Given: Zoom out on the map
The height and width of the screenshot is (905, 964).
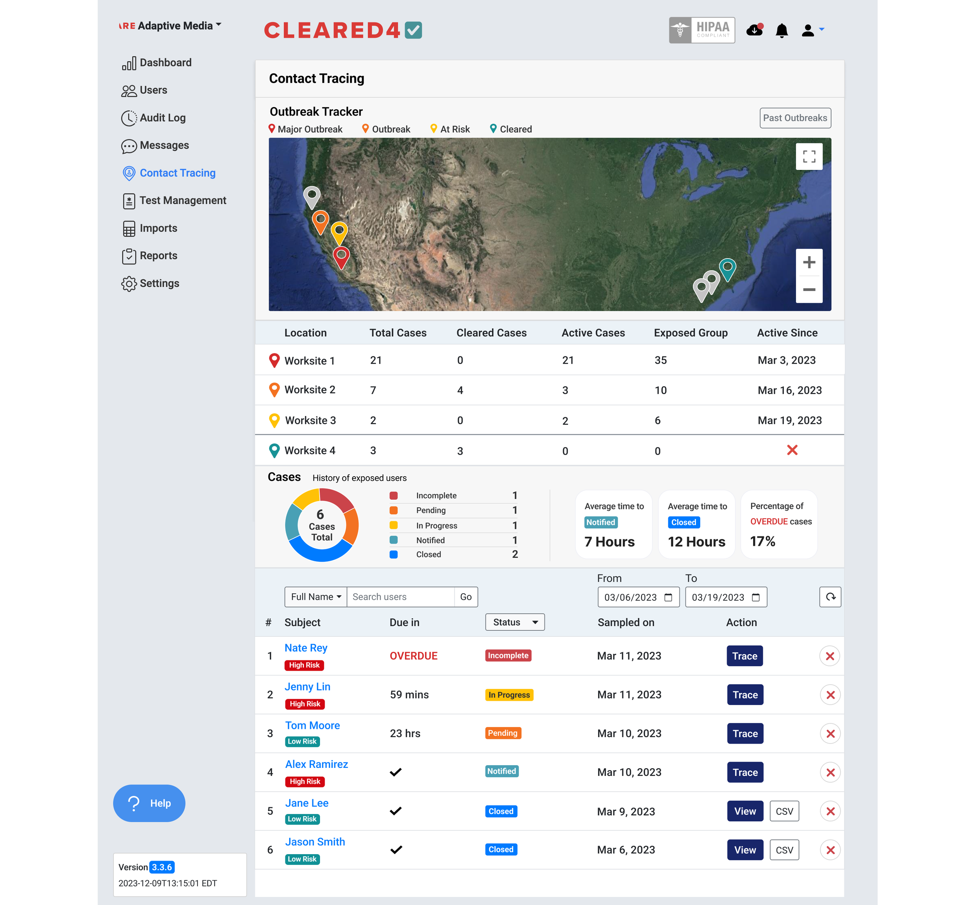Looking at the screenshot, I should pyautogui.click(x=809, y=290).
